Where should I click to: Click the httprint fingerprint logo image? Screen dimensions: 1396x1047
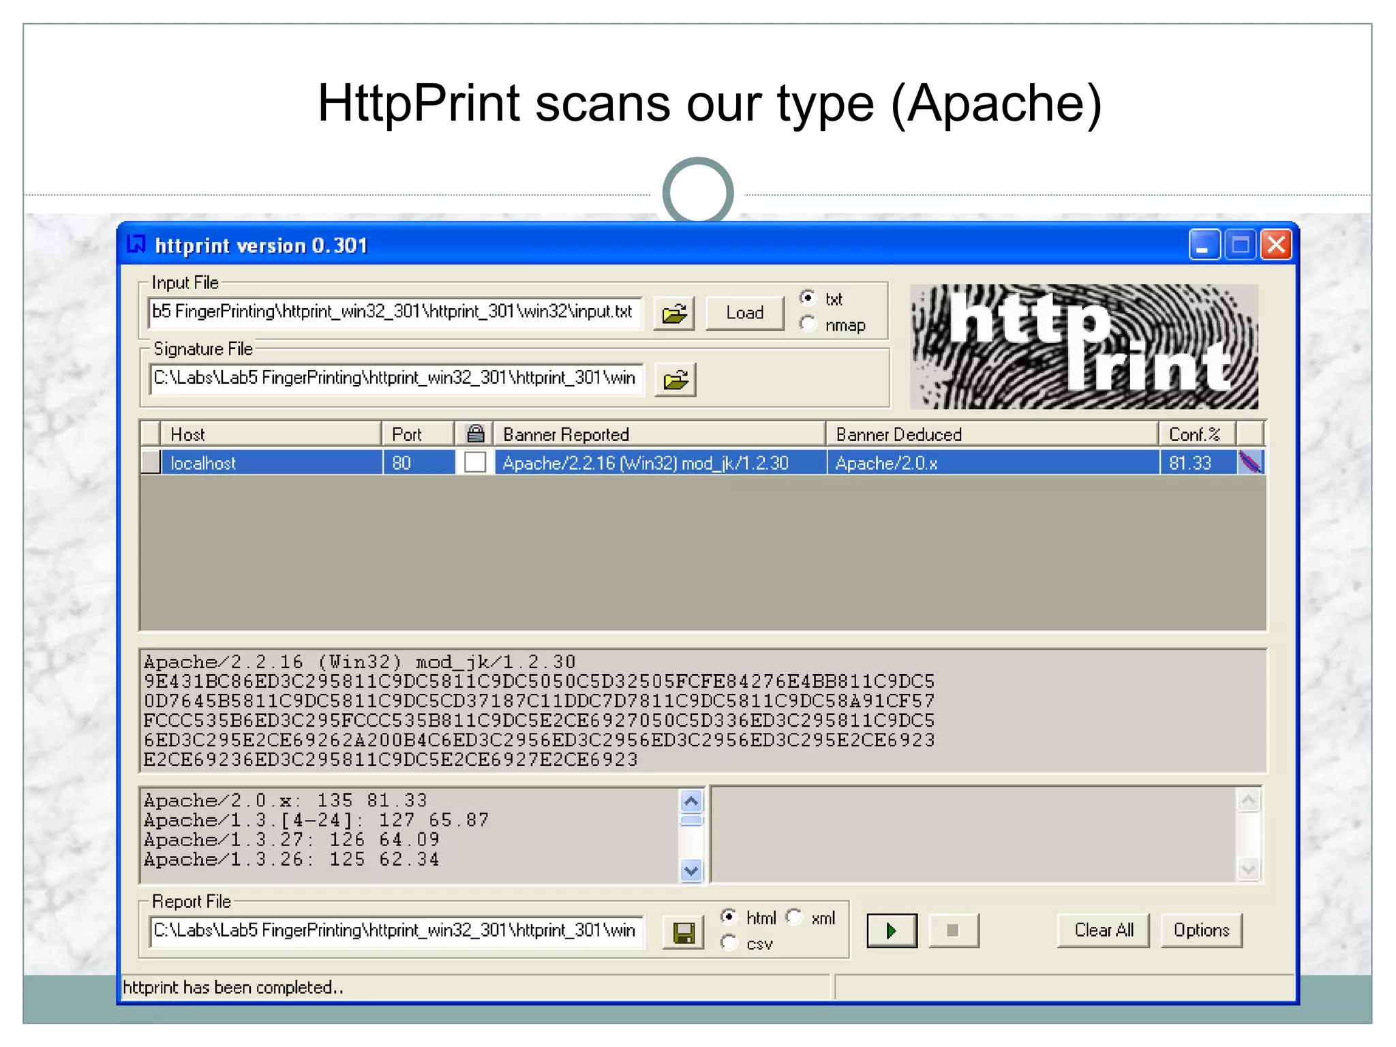coord(1084,346)
